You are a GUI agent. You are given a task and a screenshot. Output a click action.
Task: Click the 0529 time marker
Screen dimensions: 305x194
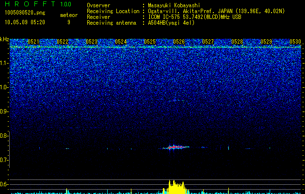click(x=266, y=42)
